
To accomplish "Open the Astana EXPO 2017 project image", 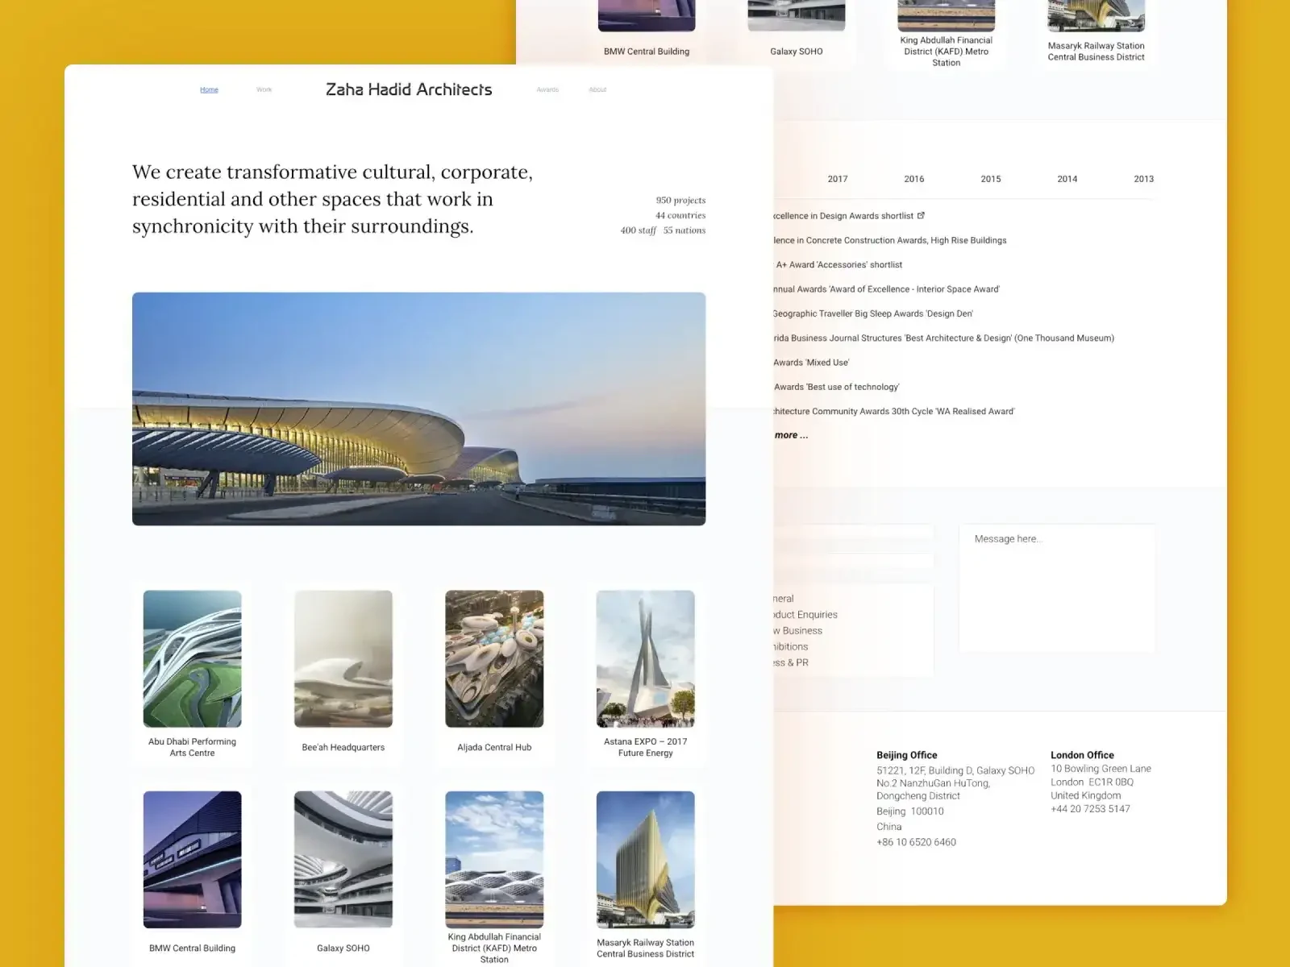I will pyautogui.click(x=645, y=658).
